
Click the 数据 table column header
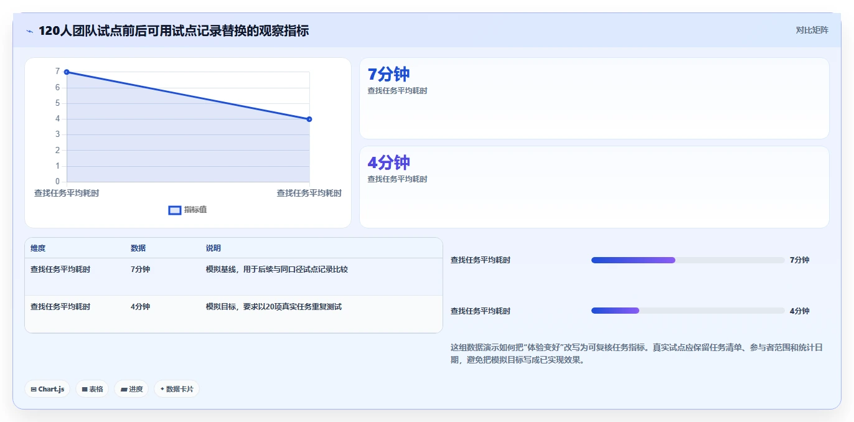pos(138,248)
